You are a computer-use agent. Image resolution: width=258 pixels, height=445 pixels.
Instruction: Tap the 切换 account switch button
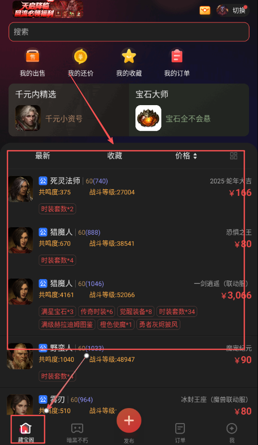(233, 10)
